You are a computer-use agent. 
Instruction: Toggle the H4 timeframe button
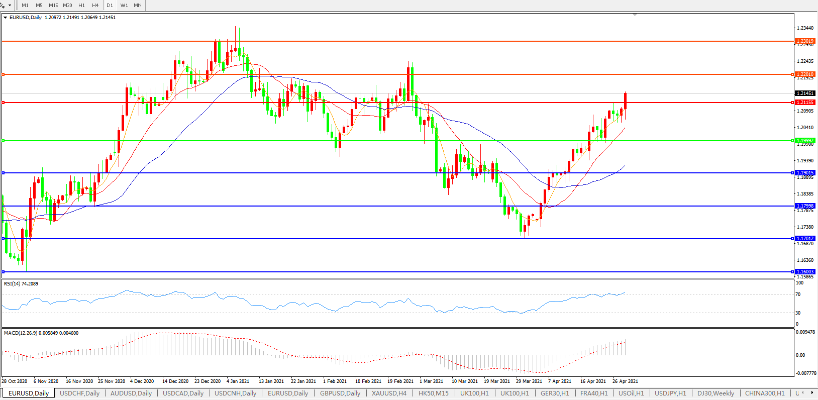click(x=95, y=6)
